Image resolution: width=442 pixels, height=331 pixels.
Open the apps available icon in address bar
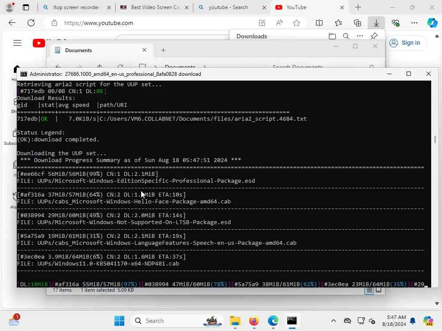click(x=262, y=23)
